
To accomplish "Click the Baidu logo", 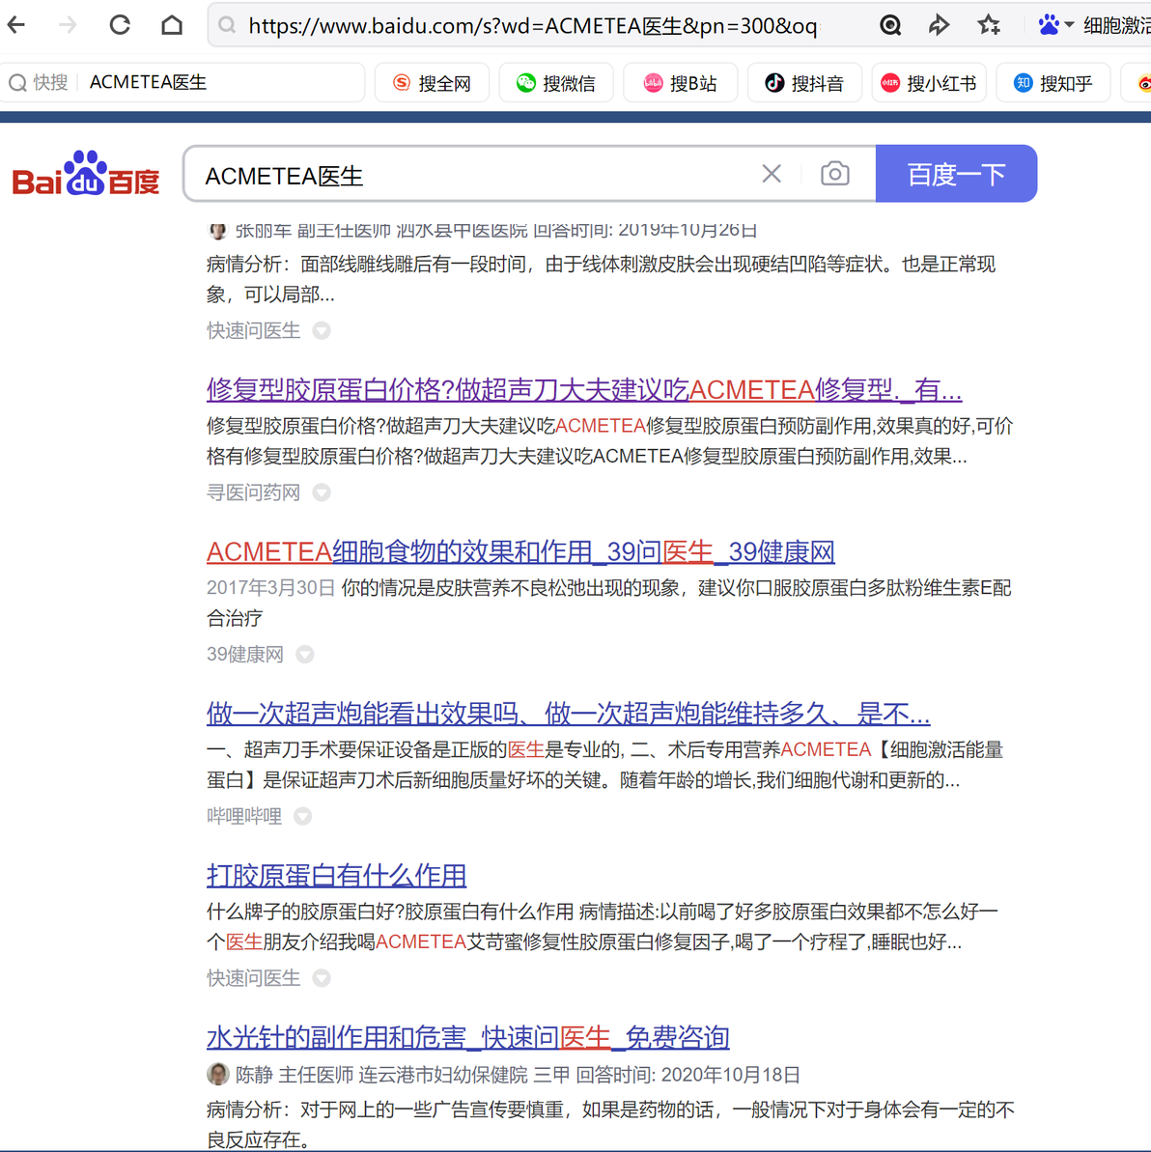I will pyautogui.click(x=86, y=174).
